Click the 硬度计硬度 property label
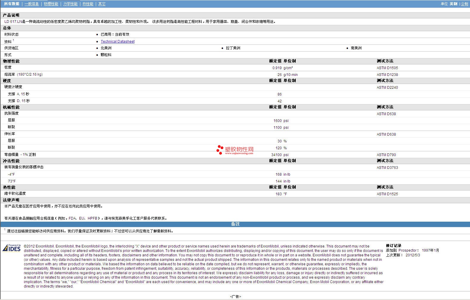 pyautogui.click(x=13, y=87)
